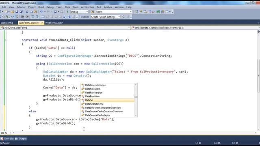Open the Edit menu

tap(4, 7)
